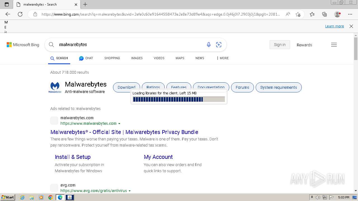Open Java app in taskbar
This screenshot has height=201, width=358.
[70, 197]
